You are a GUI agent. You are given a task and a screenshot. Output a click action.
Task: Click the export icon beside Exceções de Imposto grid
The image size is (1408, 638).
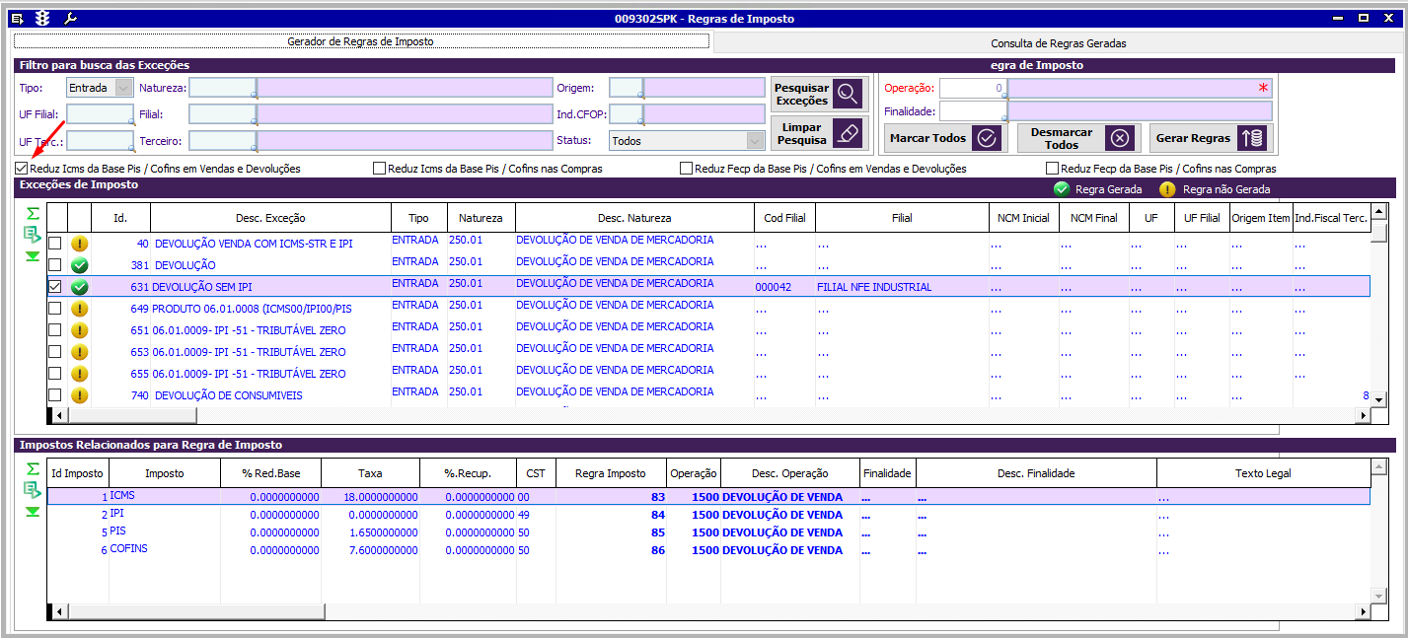[33, 235]
